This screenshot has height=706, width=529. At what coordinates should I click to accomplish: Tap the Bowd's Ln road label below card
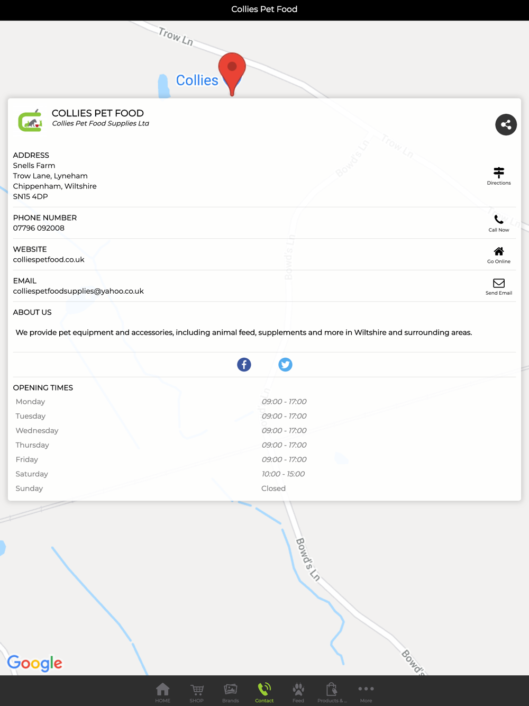pos(308,559)
